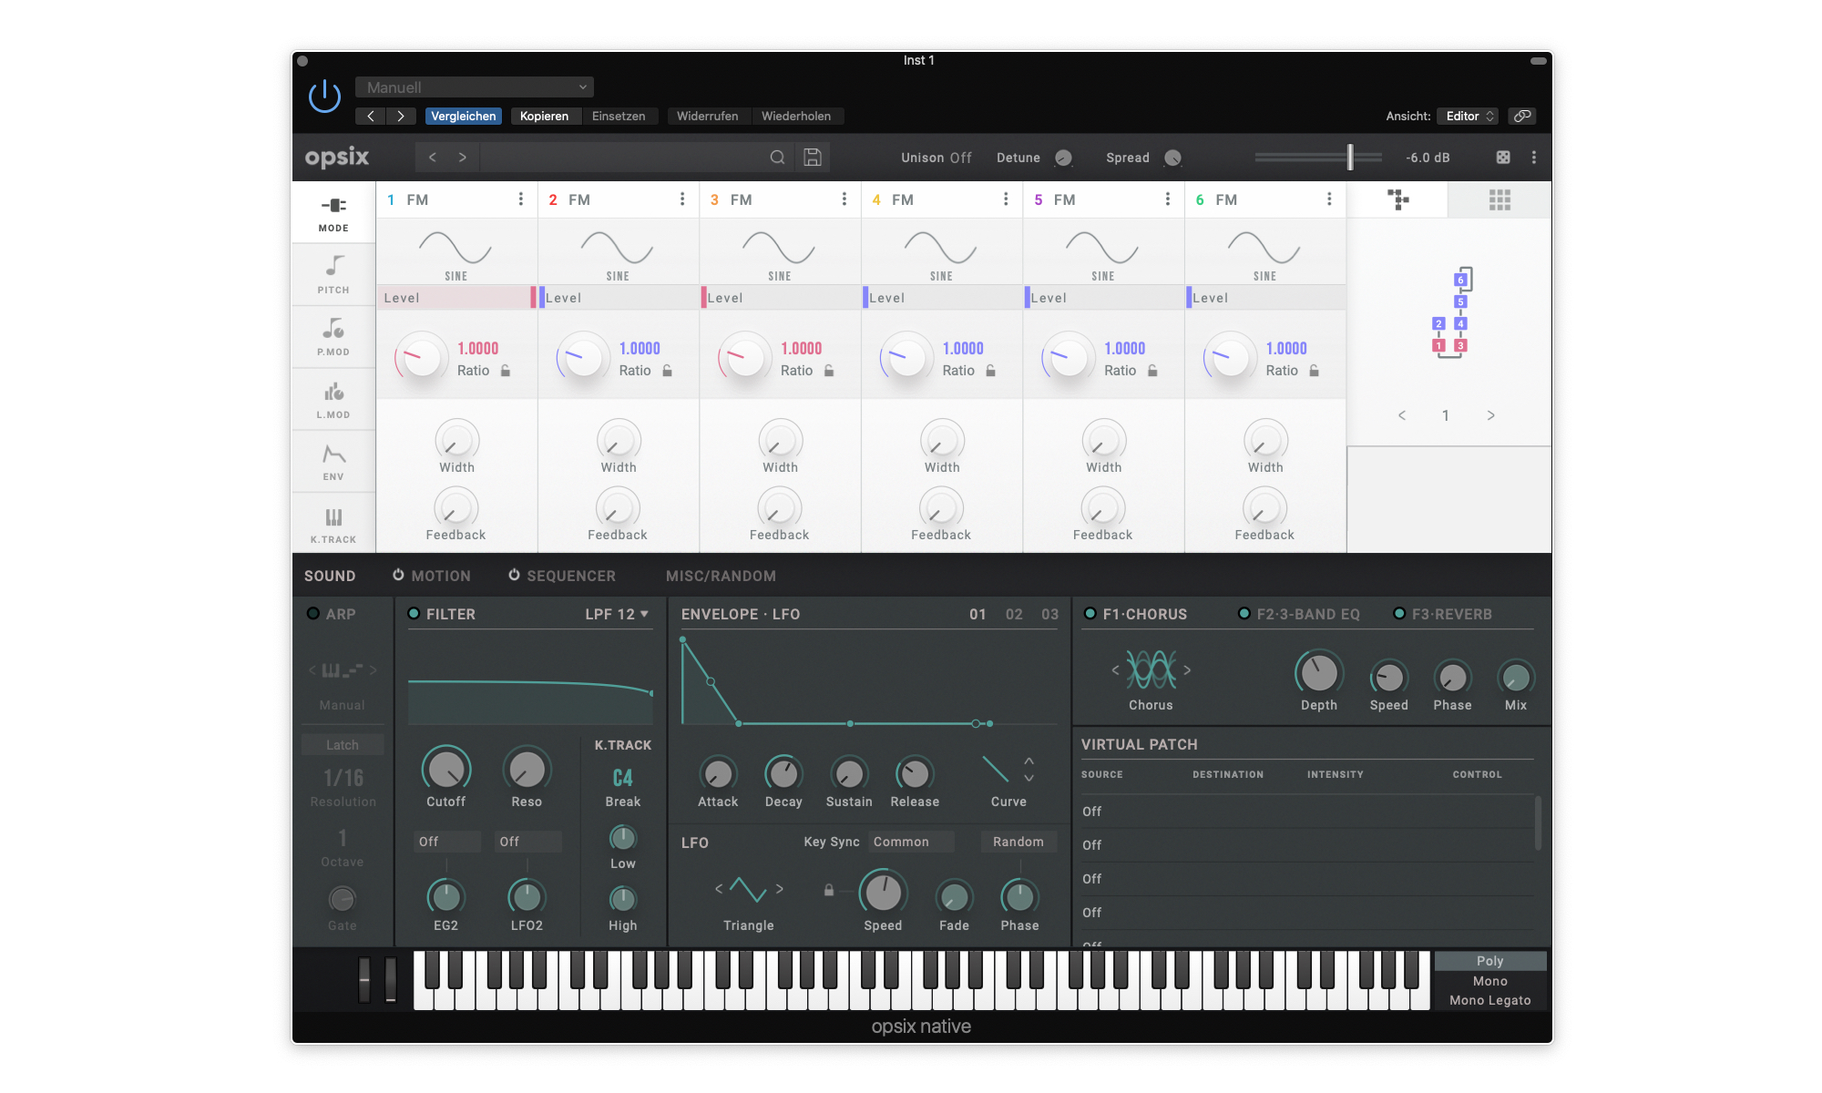Screen dimensions: 1822x1093
Task: Select the K.TRACK panel icon
Action: click(x=333, y=522)
